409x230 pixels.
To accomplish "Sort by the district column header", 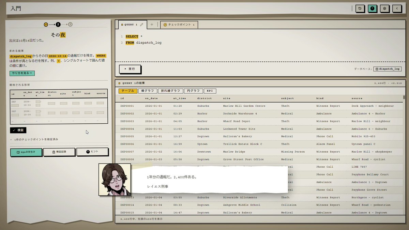I will 204,98.
